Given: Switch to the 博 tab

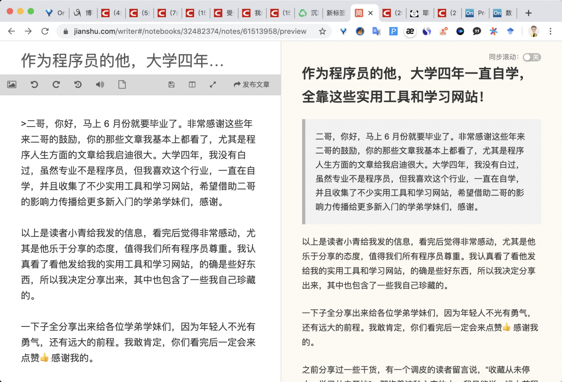Looking at the screenshot, I should point(83,13).
